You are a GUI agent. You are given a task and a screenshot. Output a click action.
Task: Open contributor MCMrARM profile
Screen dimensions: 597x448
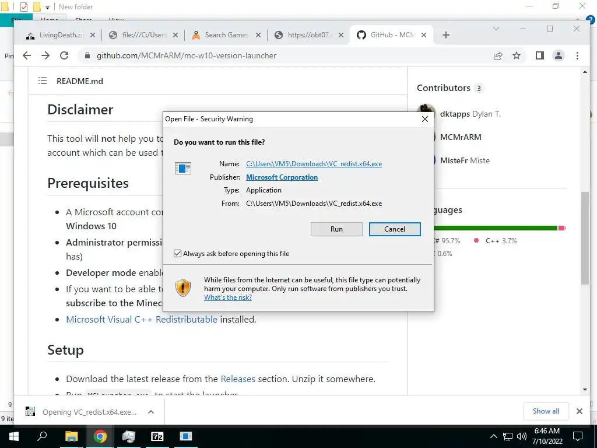461,137
